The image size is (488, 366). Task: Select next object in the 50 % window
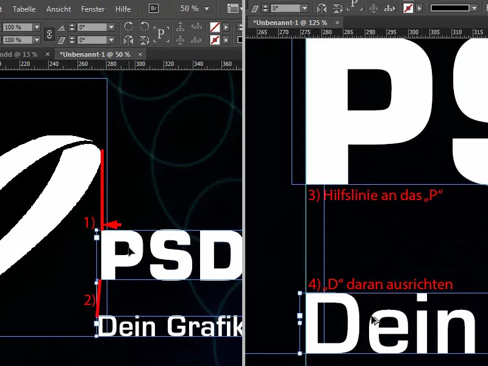(x=196, y=40)
